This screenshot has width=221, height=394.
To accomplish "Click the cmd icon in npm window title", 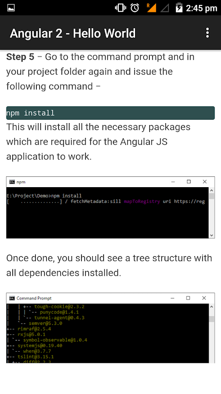I will [x=12, y=182].
